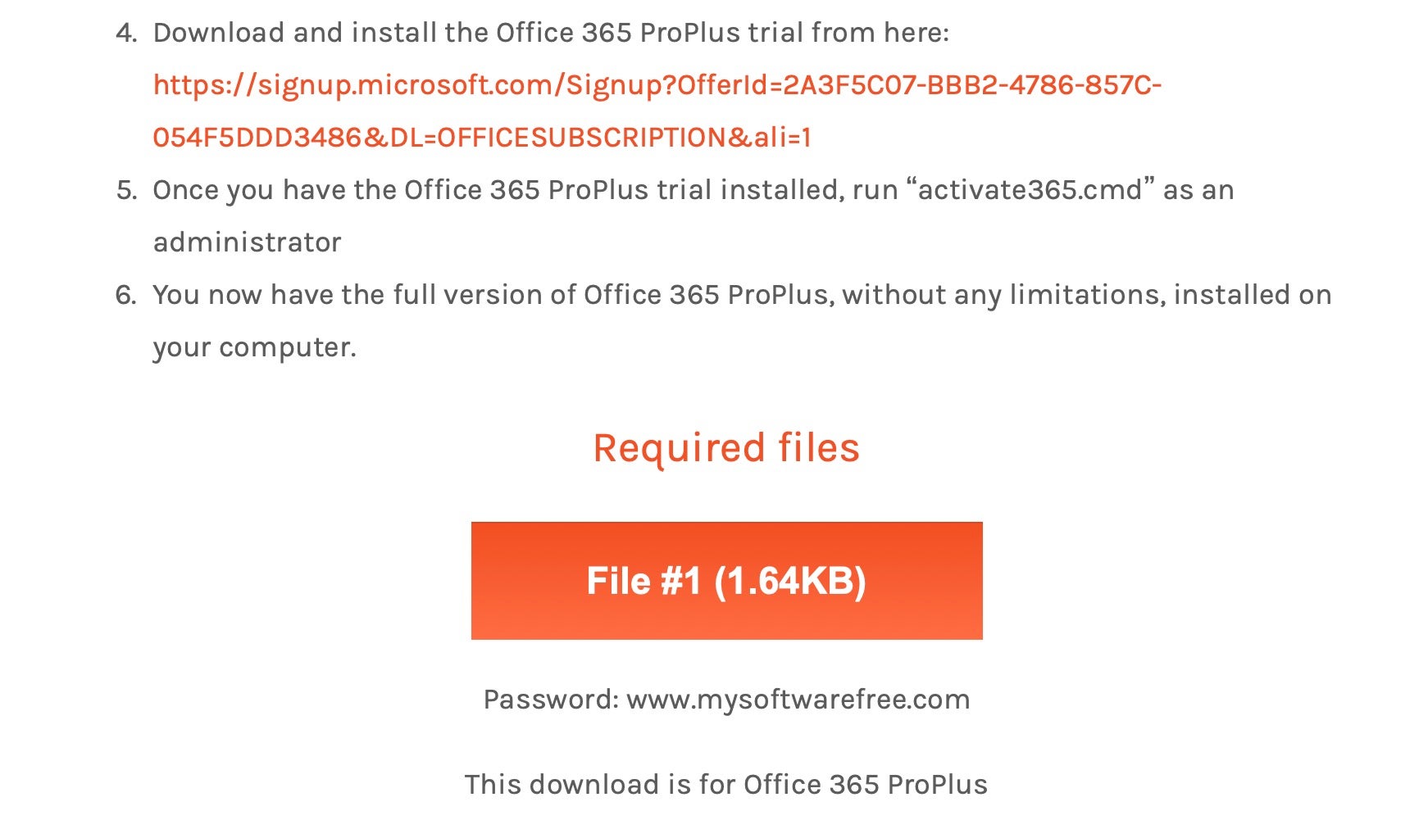Viewport: 1428px width, 829px height.
Task: Open the signup.microsoft.com trial link
Action: pos(656,85)
